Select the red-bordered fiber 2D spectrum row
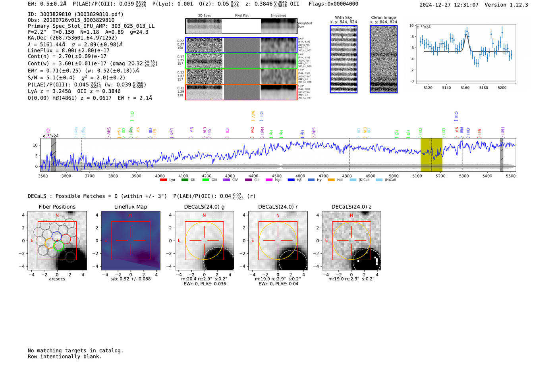 (x=241, y=92)
